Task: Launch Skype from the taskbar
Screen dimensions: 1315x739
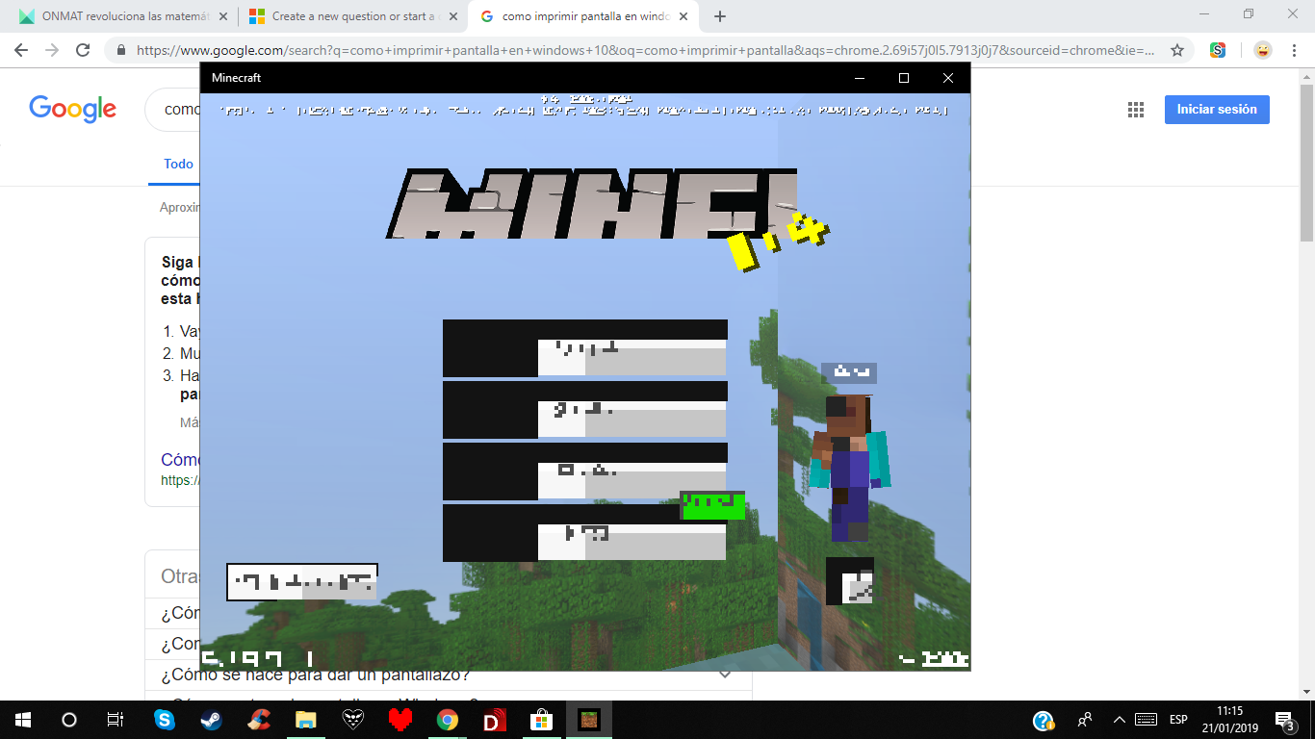Action: 165,720
